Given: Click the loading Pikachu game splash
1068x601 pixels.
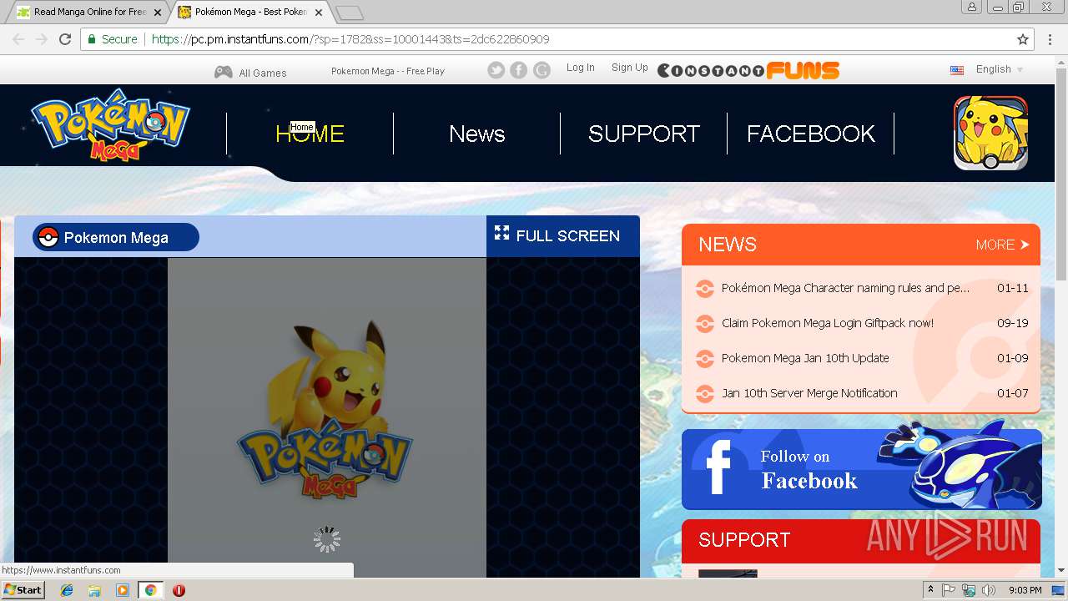Looking at the screenshot, I should coord(327,417).
